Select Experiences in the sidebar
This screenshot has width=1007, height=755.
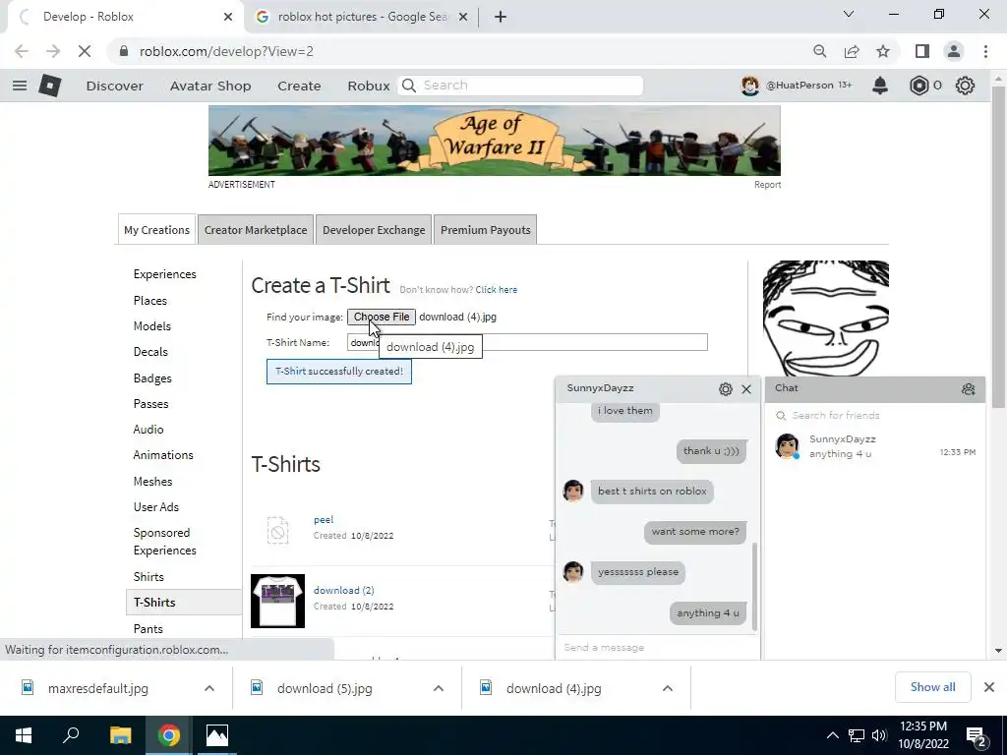(x=165, y=274)
